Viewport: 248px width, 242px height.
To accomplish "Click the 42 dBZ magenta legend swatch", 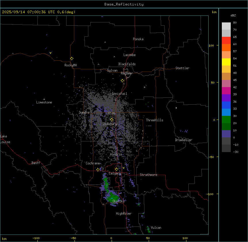I will click(226, 91).
